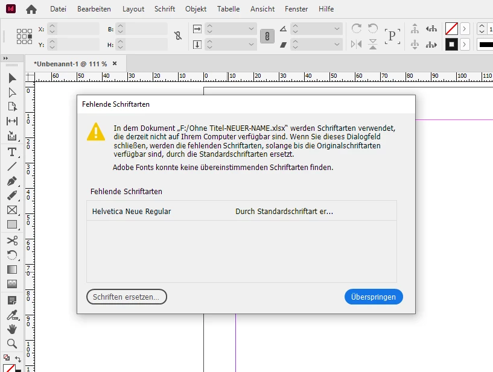
Task: Select the Gradient Feather tool
Action: (x=12, y=284)
